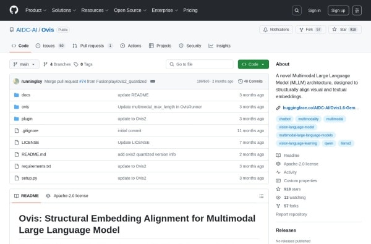Click the vision-language-model topic tag
This screenshot has width=371, height=244.
(296, 127)
